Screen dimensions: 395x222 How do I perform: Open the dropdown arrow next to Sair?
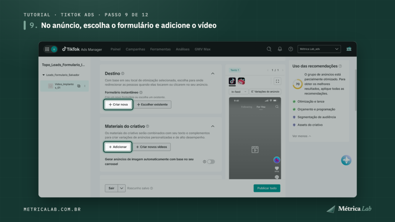pyautogui.click(x=122, y=188)
